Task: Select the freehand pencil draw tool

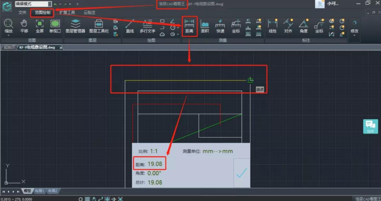Action: tap(172, 21)
